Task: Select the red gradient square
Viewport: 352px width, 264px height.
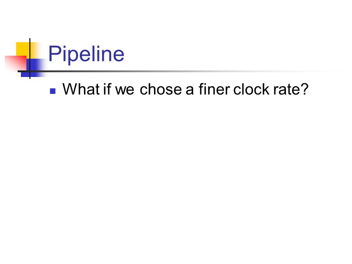Action: [15, 63]
